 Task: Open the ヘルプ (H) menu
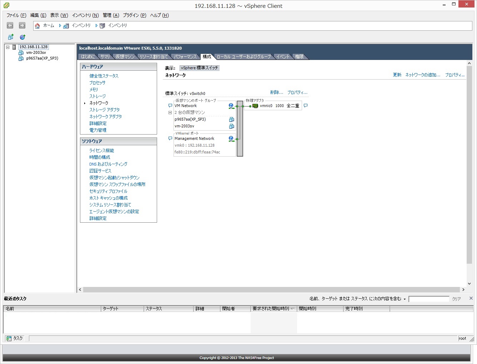[159, 15]
